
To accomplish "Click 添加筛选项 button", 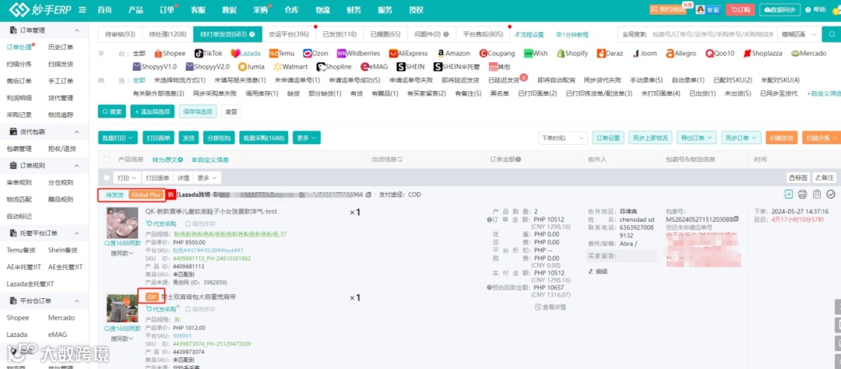I will point(153,111).
